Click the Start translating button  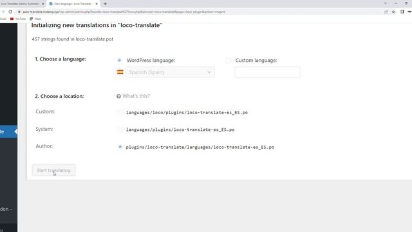click(x=53, y=170)
